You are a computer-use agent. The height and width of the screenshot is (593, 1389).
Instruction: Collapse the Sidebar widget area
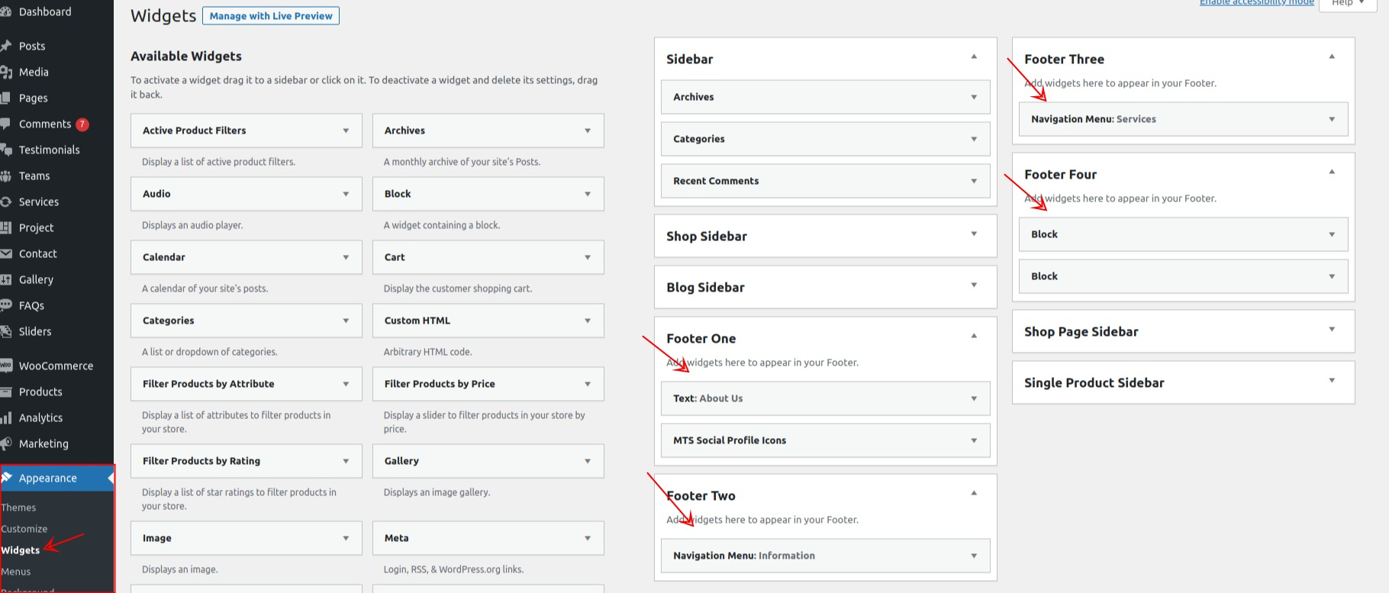tap(974, 56)
